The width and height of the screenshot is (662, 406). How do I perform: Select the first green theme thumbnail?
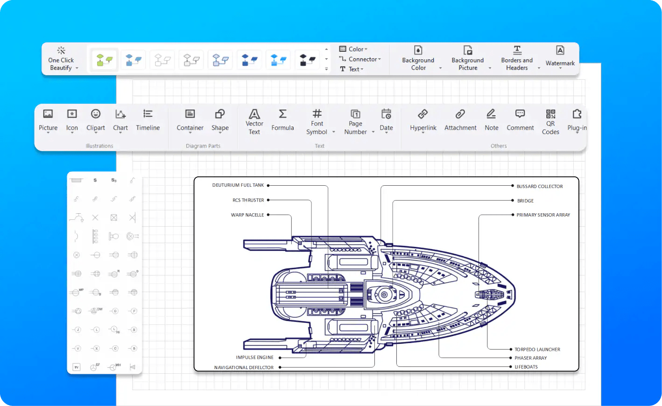pyautogui.click(x=103, y=59)
